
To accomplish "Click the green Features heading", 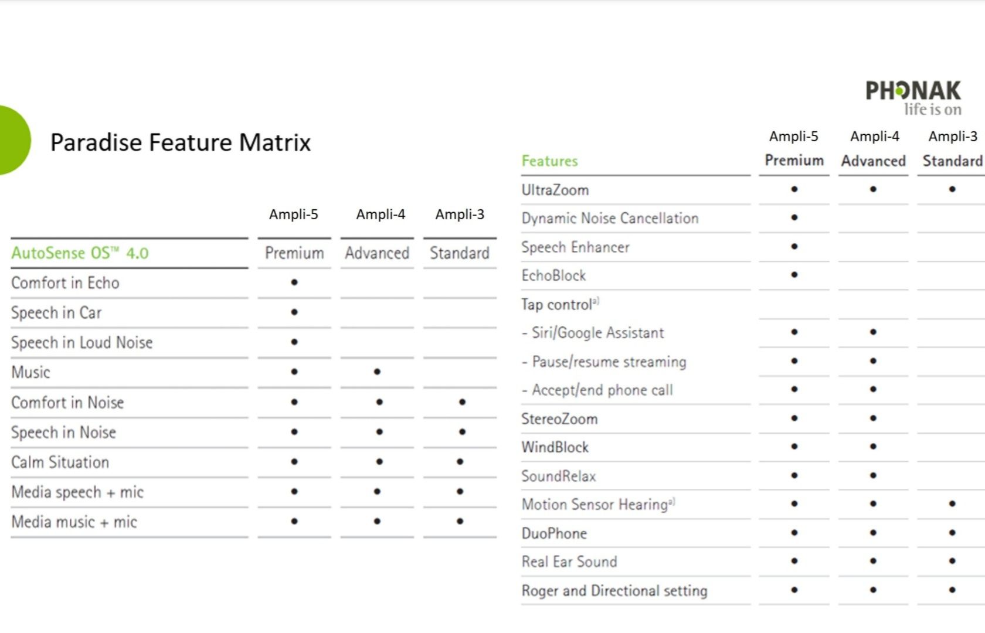I will coord(550,161).
